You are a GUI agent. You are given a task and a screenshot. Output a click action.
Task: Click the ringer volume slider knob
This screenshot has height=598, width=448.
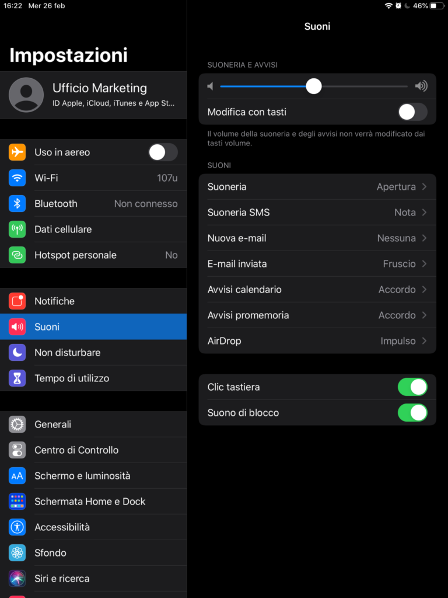[314, 86]
